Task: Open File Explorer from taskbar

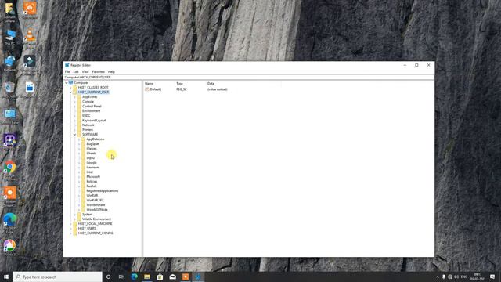Action: pyautogui.click(x=147, y=277)
